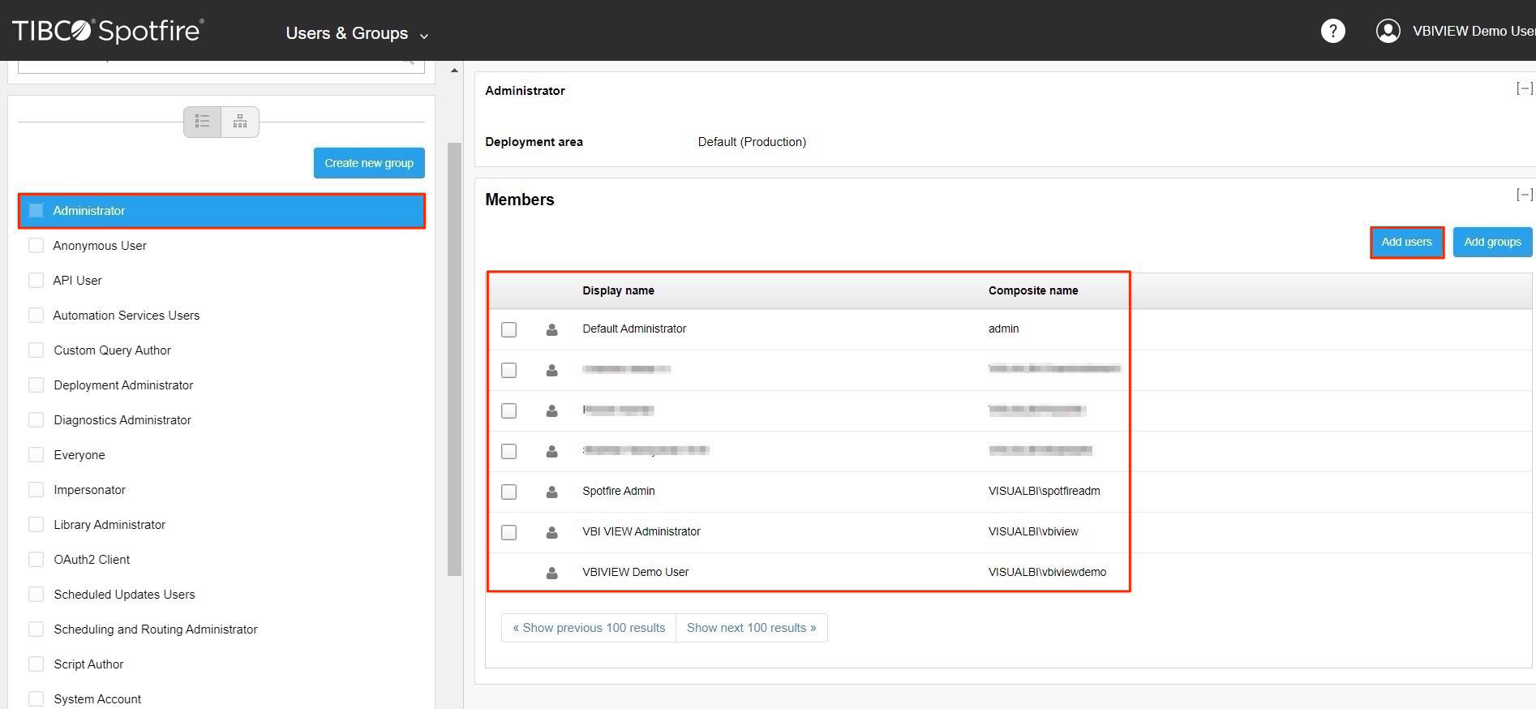Tick the Library Administrator checkbox
This screenshot has width=1536, height=709.
[x=36, y=525]
